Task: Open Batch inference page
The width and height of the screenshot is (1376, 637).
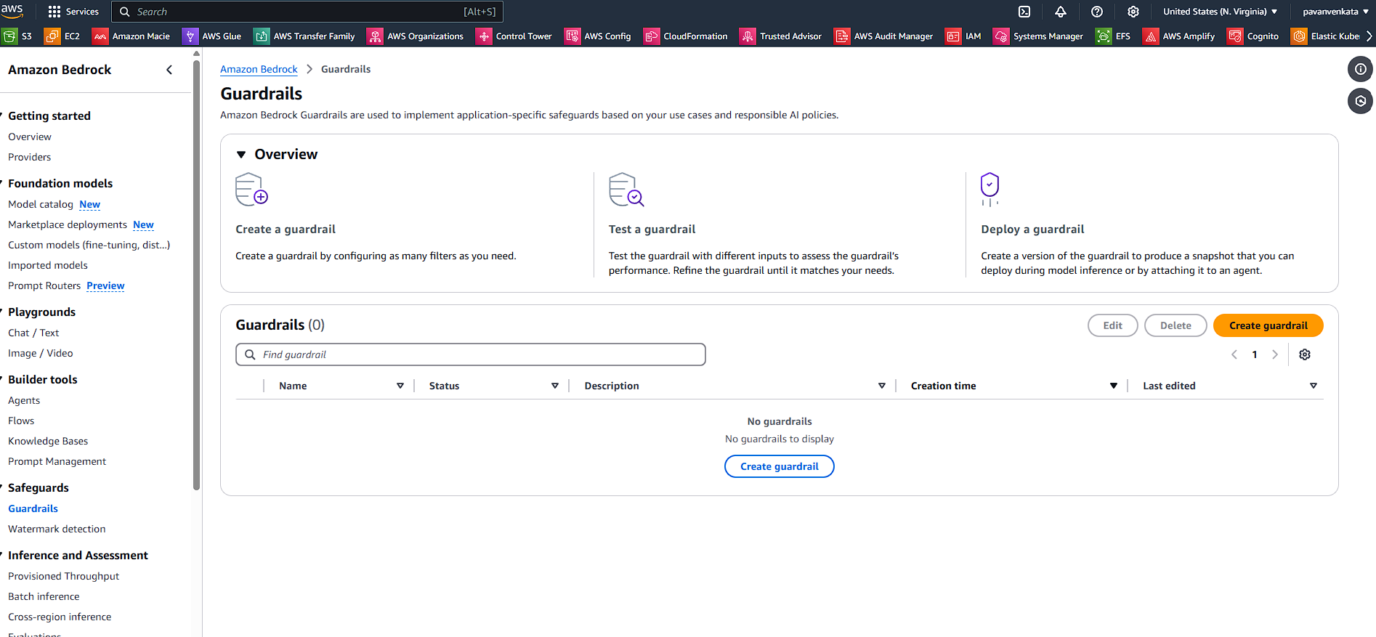Action: tap(44, 596)
